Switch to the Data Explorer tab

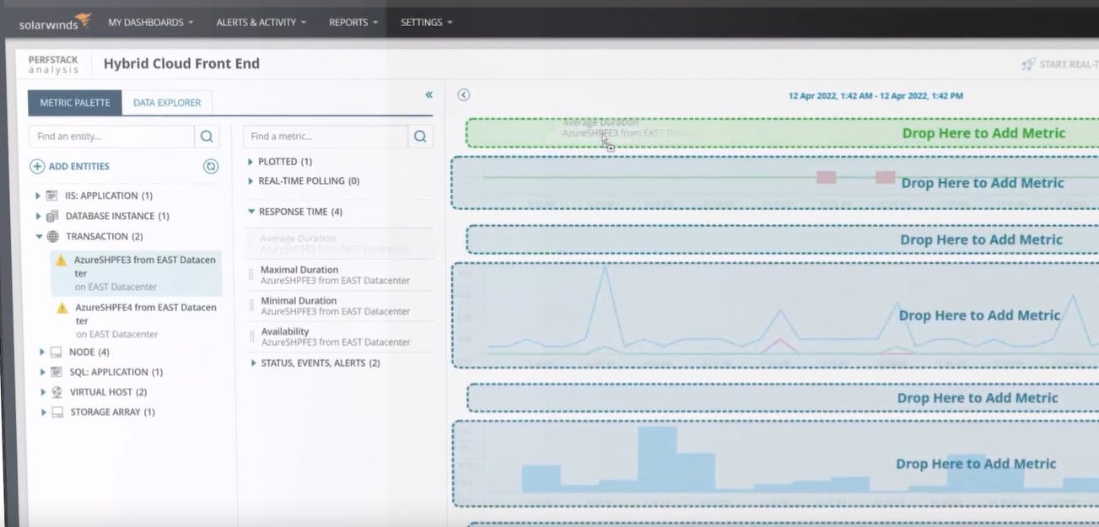pos(167,103)
